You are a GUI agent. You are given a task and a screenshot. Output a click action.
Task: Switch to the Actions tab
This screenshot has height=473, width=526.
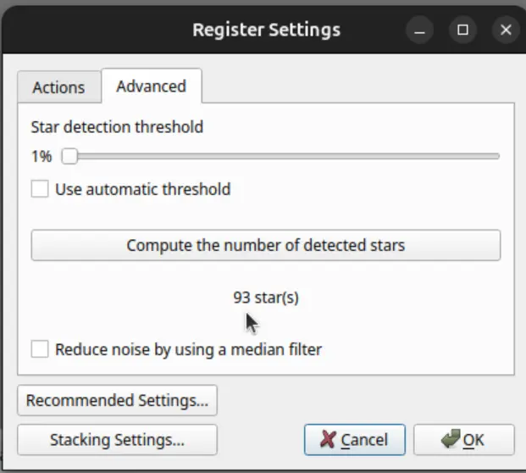[58, 87]
